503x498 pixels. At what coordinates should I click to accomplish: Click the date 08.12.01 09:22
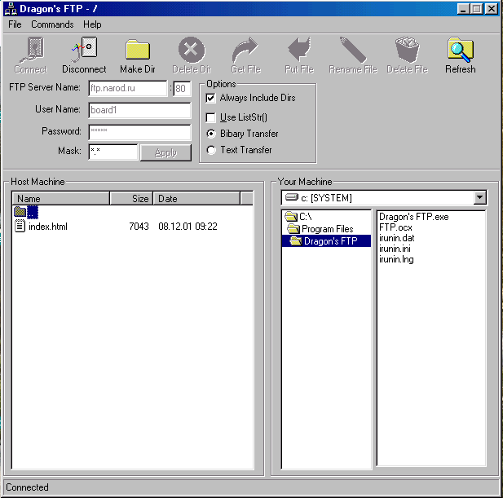(188, 227)
